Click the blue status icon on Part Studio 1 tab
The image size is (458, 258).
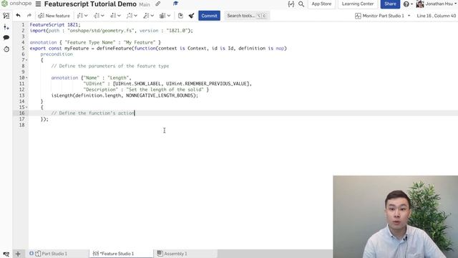click(x=31, y=253)
